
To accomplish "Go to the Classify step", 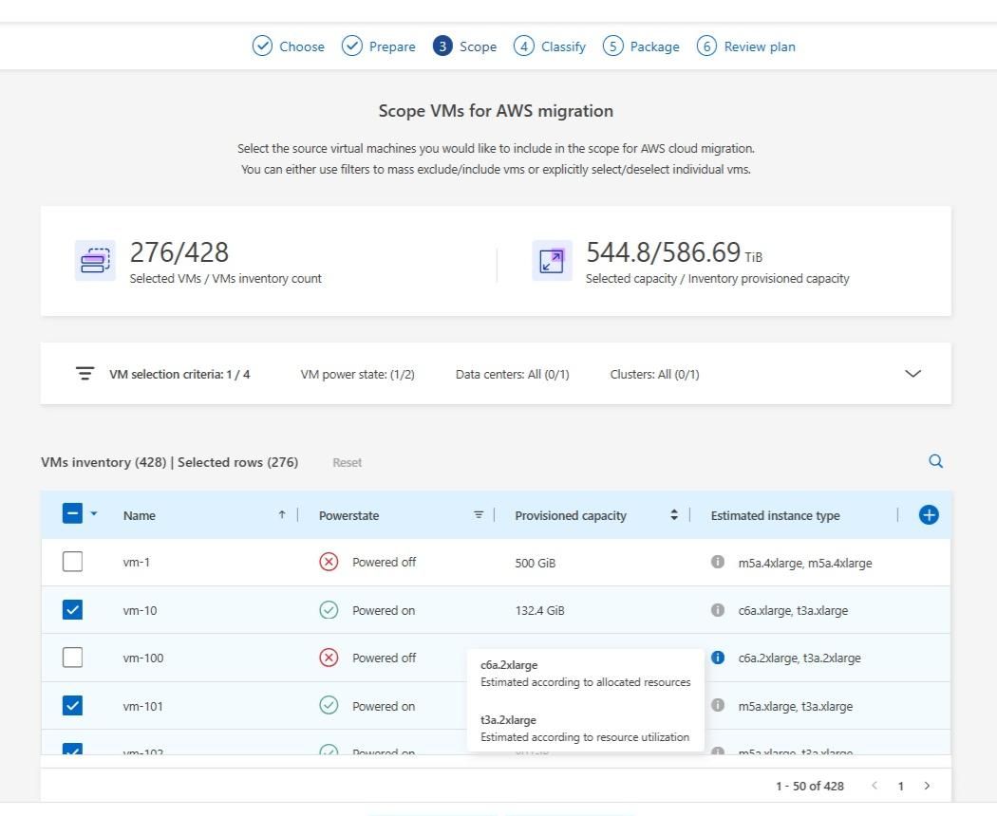I will [550, 46].
